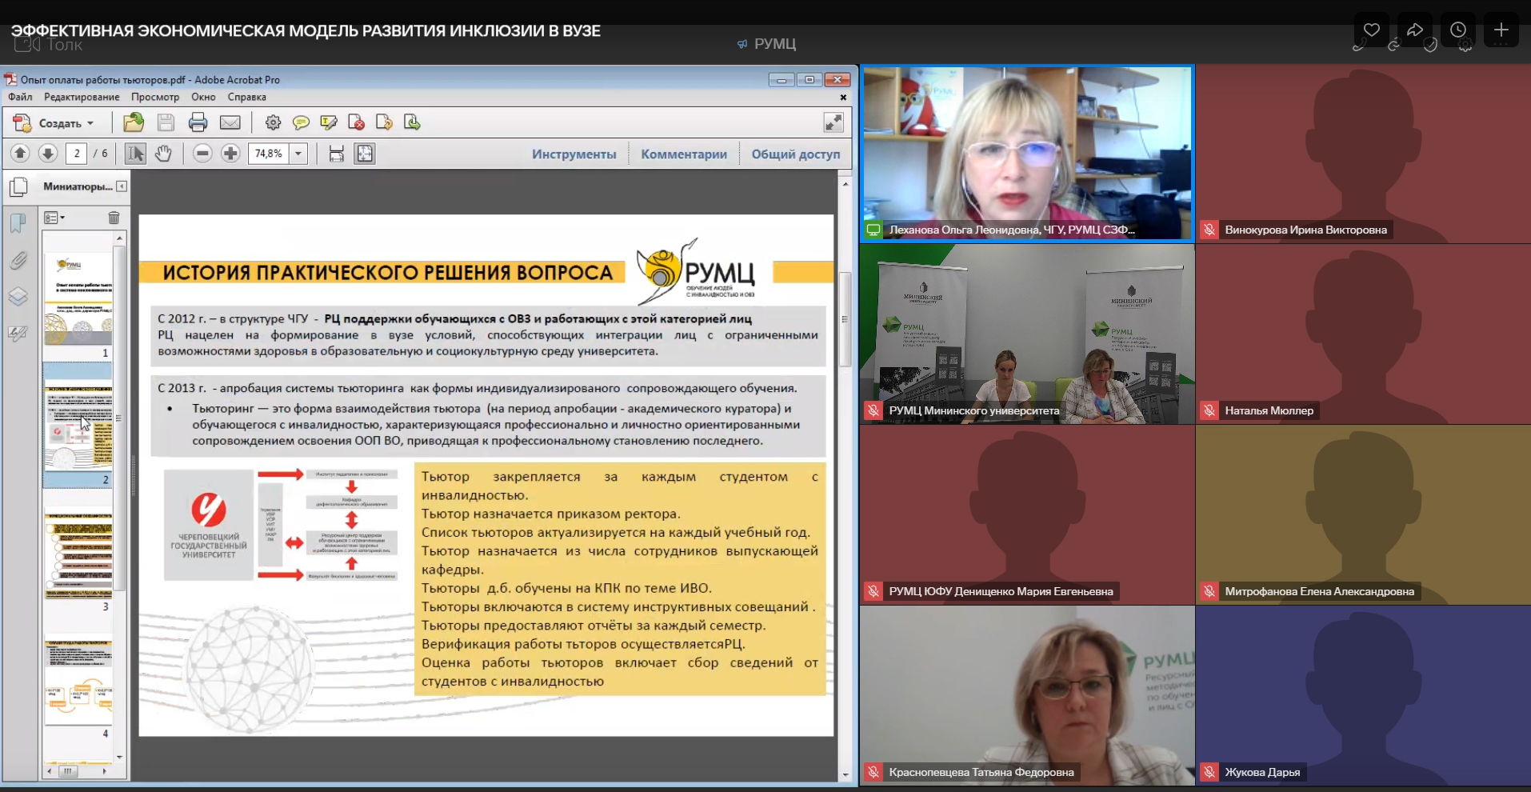Viewport: 1531px width, 792px height.
Task: Select page 3 thumbnail
Action: pos(78,556)
